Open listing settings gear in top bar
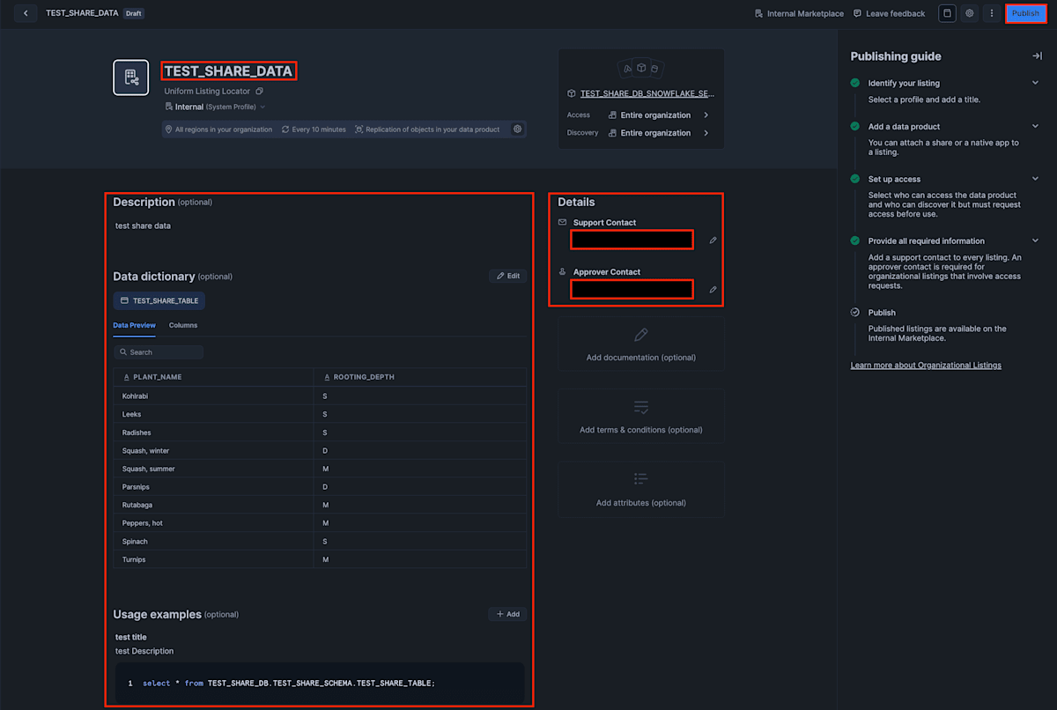 point(970,13)
